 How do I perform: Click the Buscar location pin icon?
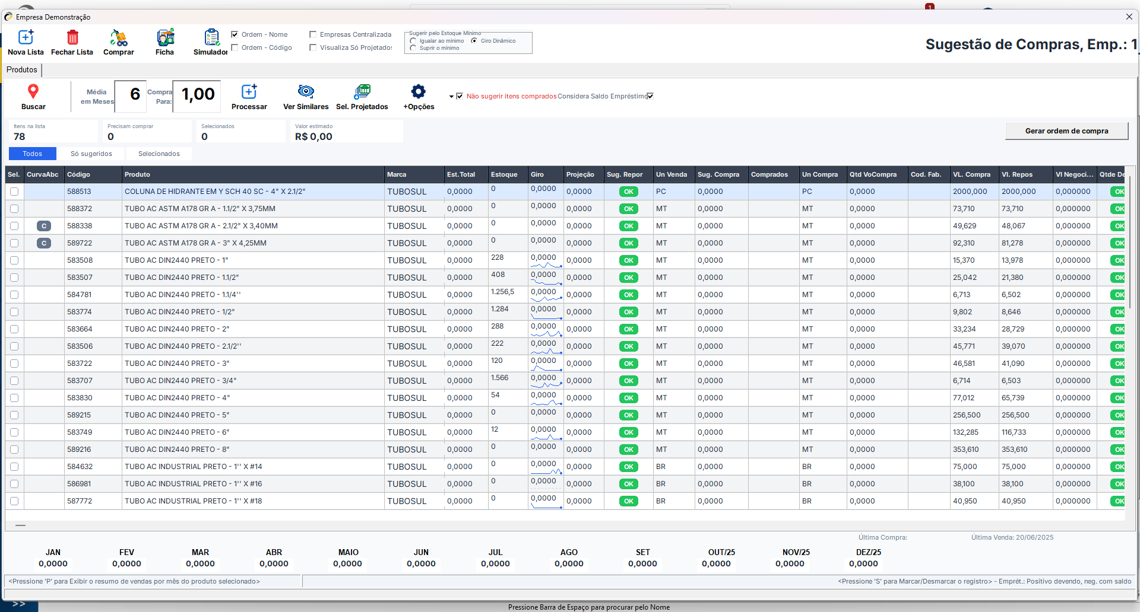(33, 91)
